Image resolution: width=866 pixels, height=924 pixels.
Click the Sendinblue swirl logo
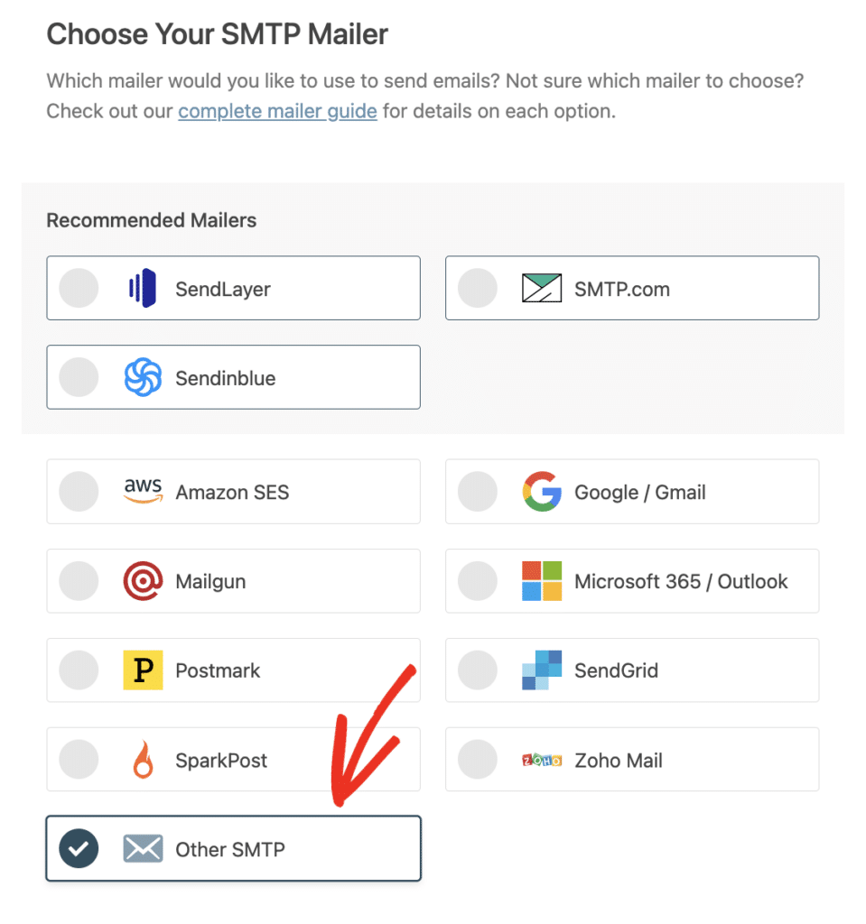coord(145,377)
